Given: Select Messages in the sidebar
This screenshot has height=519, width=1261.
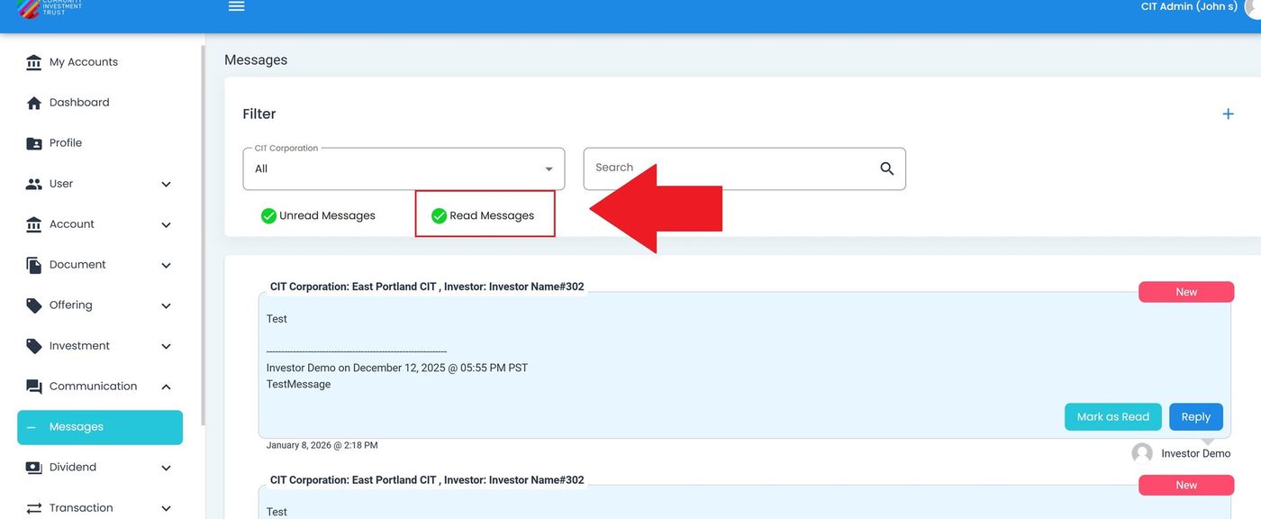Looking at the screenshot, I should [99, 427].
